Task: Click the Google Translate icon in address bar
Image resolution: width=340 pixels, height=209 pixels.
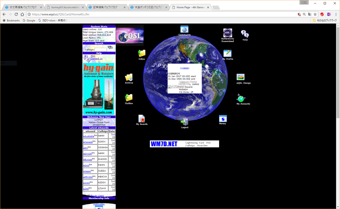Action: coord(310,14)
